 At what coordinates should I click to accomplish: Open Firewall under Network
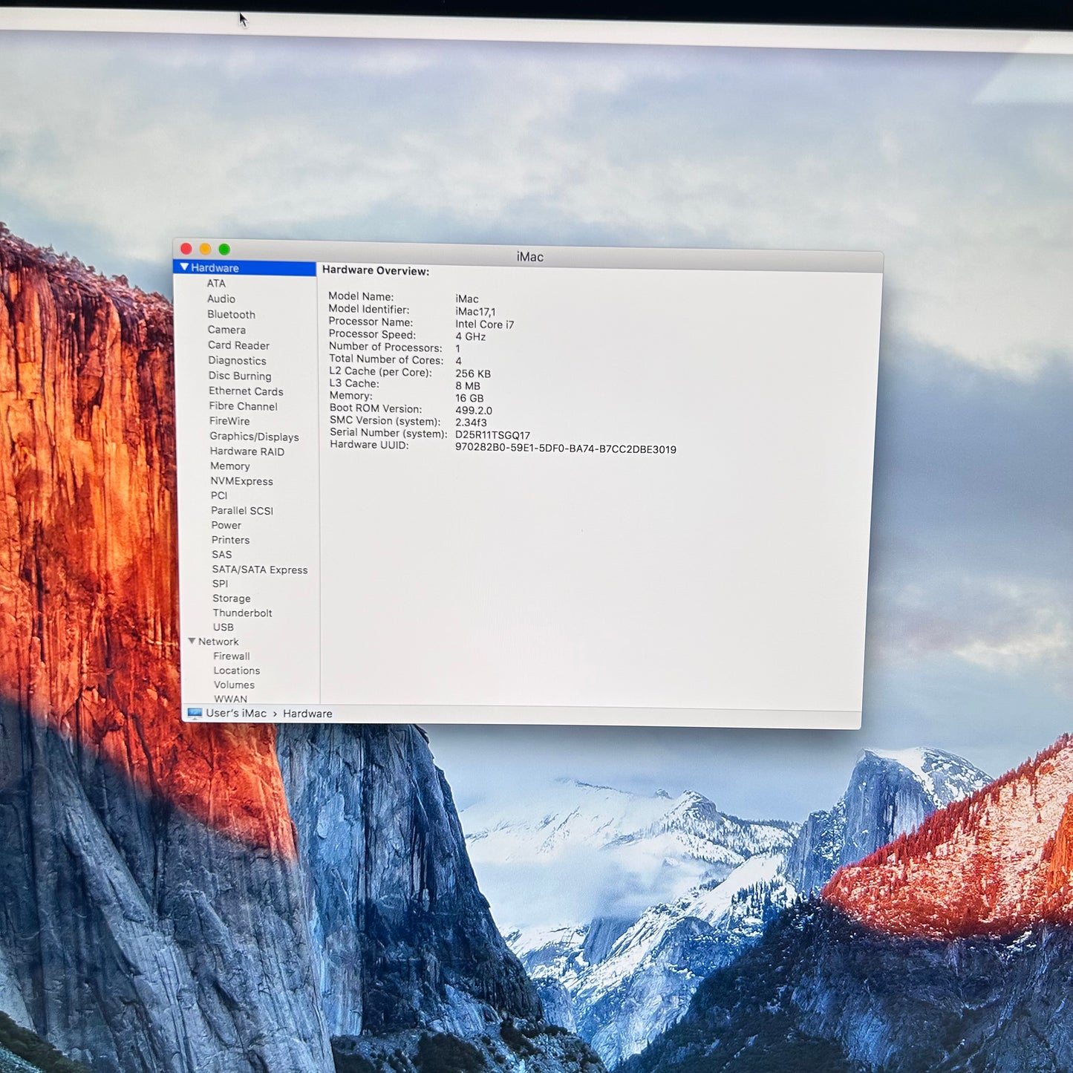pyautogui.click(x=232, y=656)
